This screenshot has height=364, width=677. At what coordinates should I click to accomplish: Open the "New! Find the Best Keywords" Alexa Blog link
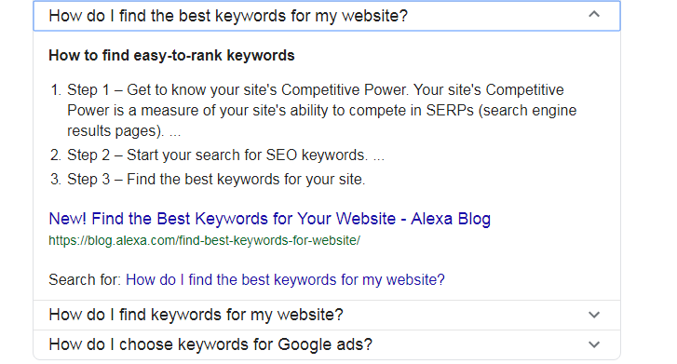(x=270, y=219)
